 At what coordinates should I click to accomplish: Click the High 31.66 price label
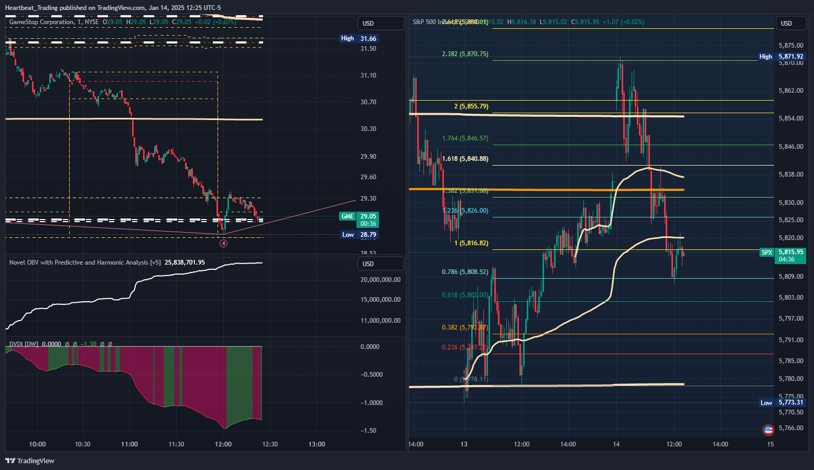[359, 38]
